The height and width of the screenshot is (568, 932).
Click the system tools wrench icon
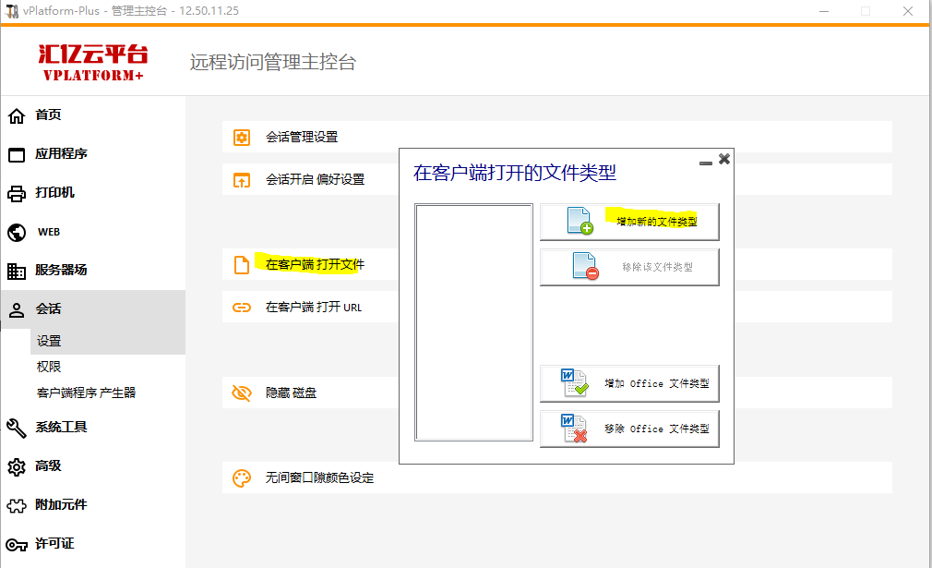pos(17,428)
